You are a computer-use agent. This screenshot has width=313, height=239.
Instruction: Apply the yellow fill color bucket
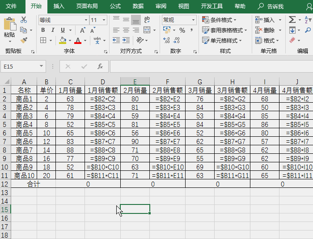(x=63, y=40)
